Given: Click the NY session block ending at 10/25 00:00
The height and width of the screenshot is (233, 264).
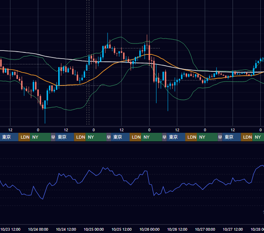Looking at the screenshot, I should (96, 137).
